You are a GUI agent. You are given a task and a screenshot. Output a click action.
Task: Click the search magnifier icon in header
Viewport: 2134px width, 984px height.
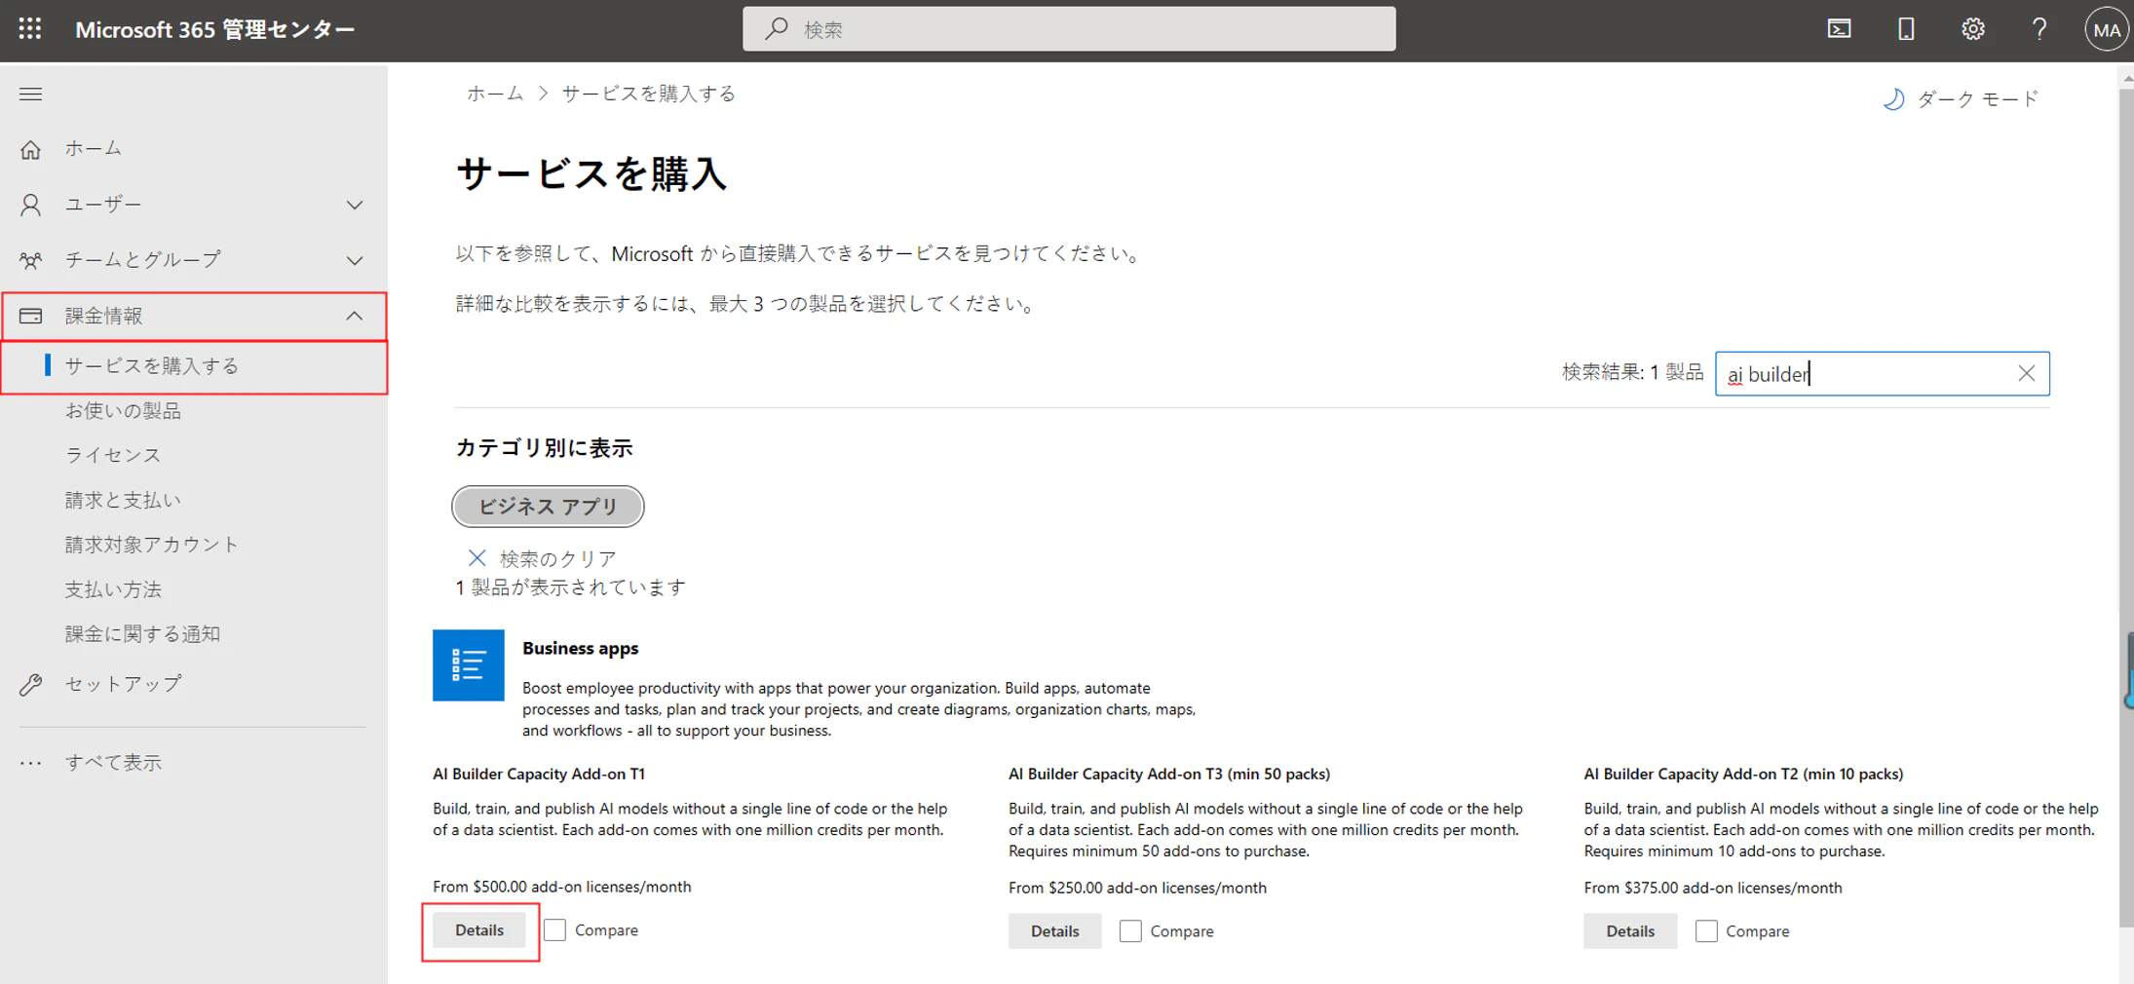coord(776,29)
